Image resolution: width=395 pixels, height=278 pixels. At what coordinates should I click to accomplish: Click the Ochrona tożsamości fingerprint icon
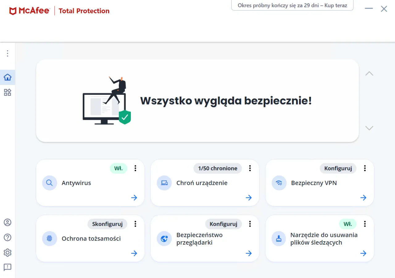49,239
